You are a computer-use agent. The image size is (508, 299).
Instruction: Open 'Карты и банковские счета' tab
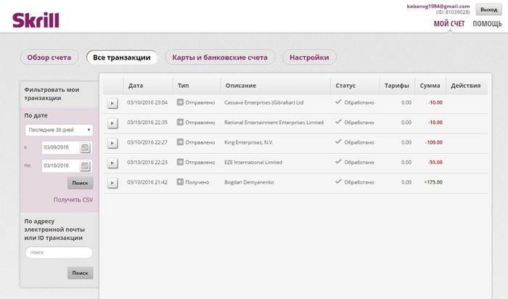click(x=220, y=57)
